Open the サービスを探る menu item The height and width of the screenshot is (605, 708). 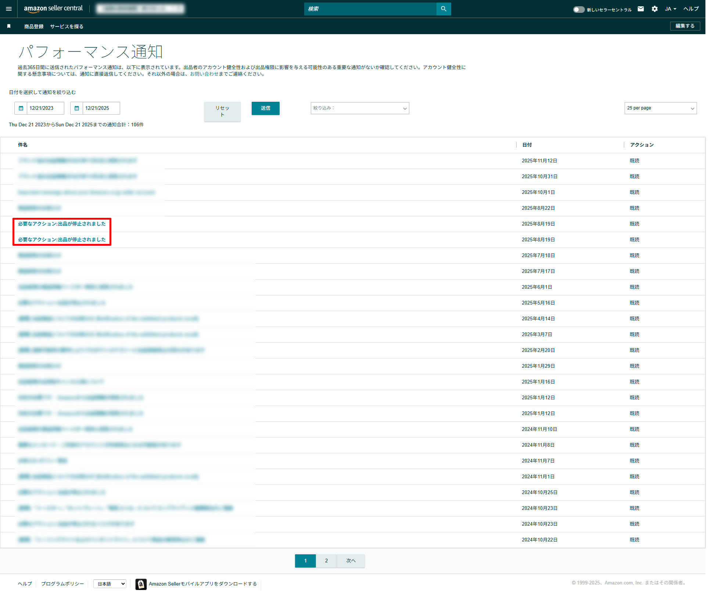click(67, 26)
